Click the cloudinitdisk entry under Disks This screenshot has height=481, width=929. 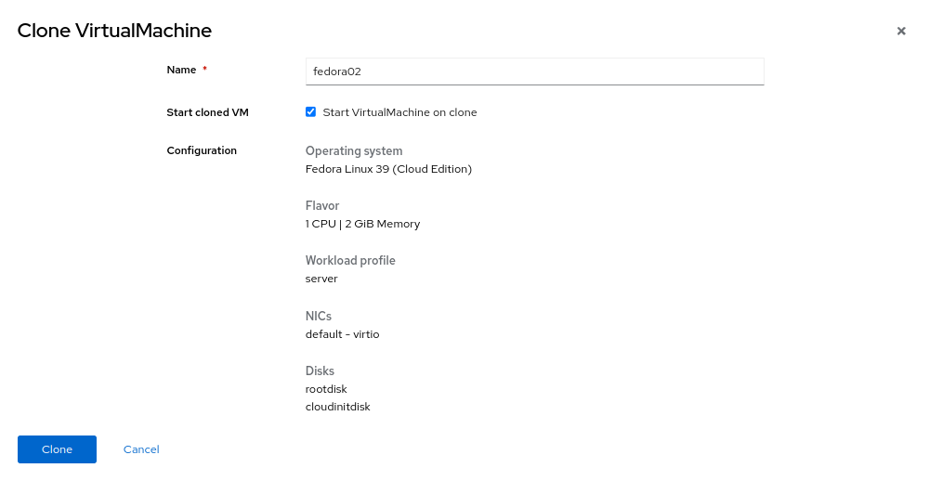tap(337, 407)
